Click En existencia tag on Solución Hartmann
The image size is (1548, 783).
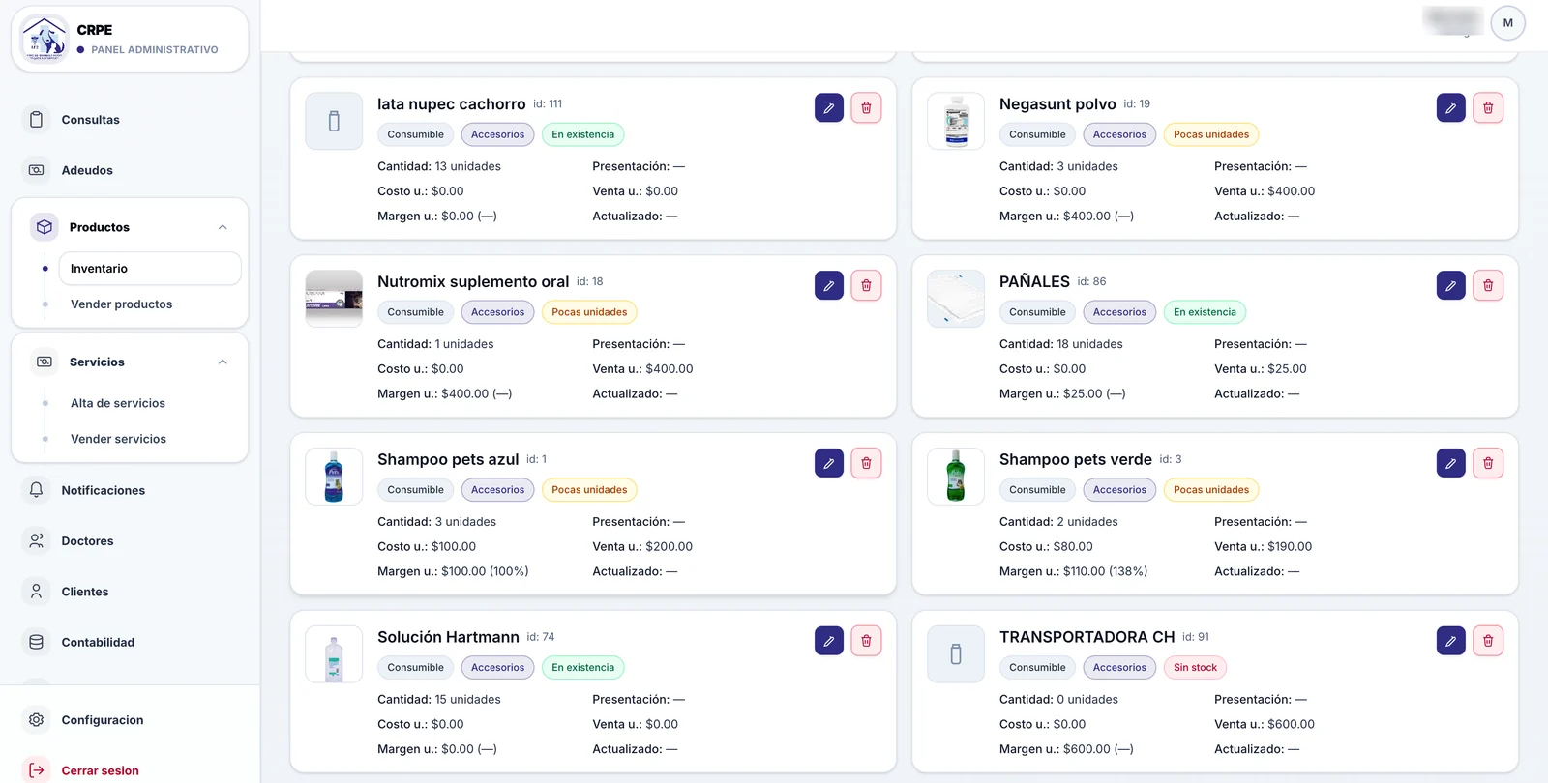point(583,668)
